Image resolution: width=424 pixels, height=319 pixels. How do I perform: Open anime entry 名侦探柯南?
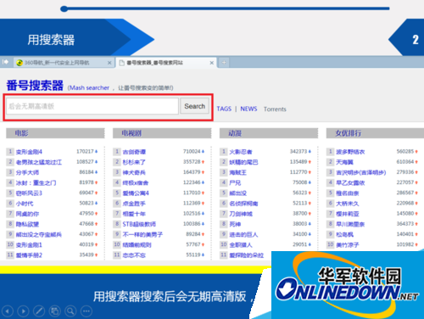click(x=243, y=204)
